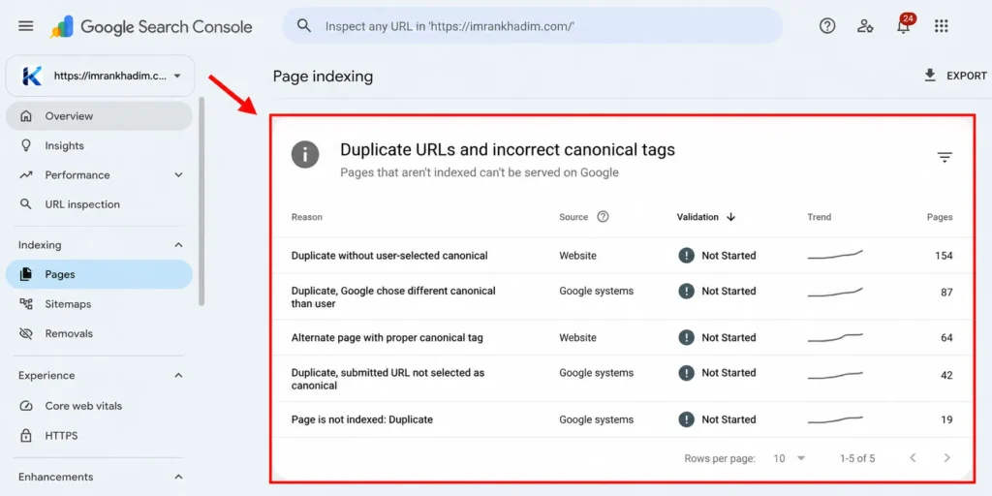Click the EXPORT button
Viewport: 992px width, 496px height.
(x=955, y=76)
